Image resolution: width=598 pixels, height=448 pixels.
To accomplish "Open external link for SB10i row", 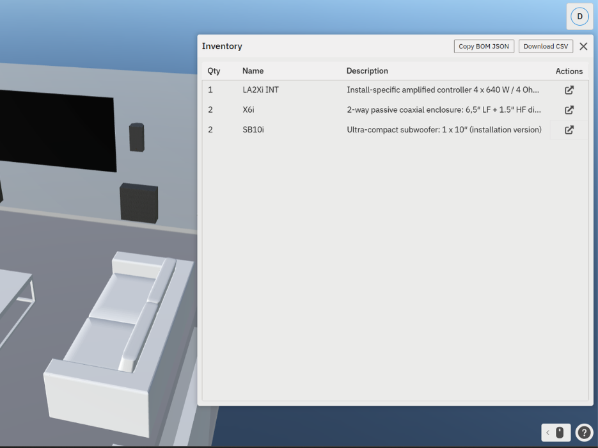I will (569, 130).
